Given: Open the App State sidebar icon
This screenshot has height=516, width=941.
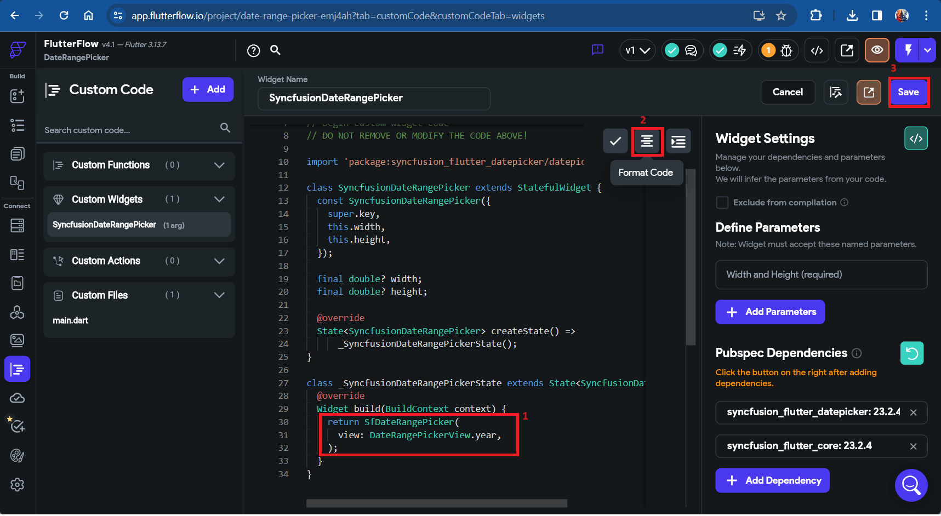Looking at the screenshot, I should (x=17, y=283).
